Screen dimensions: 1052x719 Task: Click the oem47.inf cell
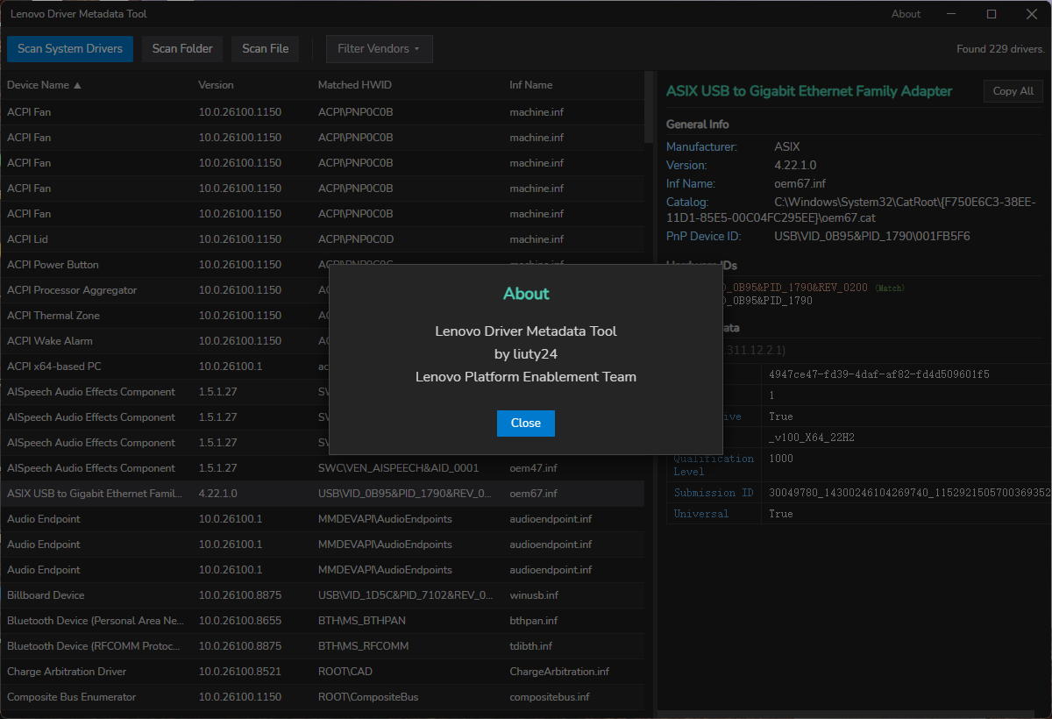coord(533,468)
